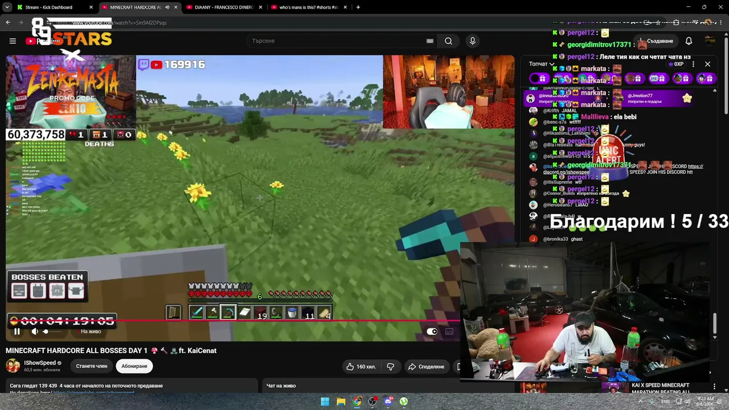The image size is (729, 410).
Task: Open the on-screen keyboard in search box
Action: point(430,41)
